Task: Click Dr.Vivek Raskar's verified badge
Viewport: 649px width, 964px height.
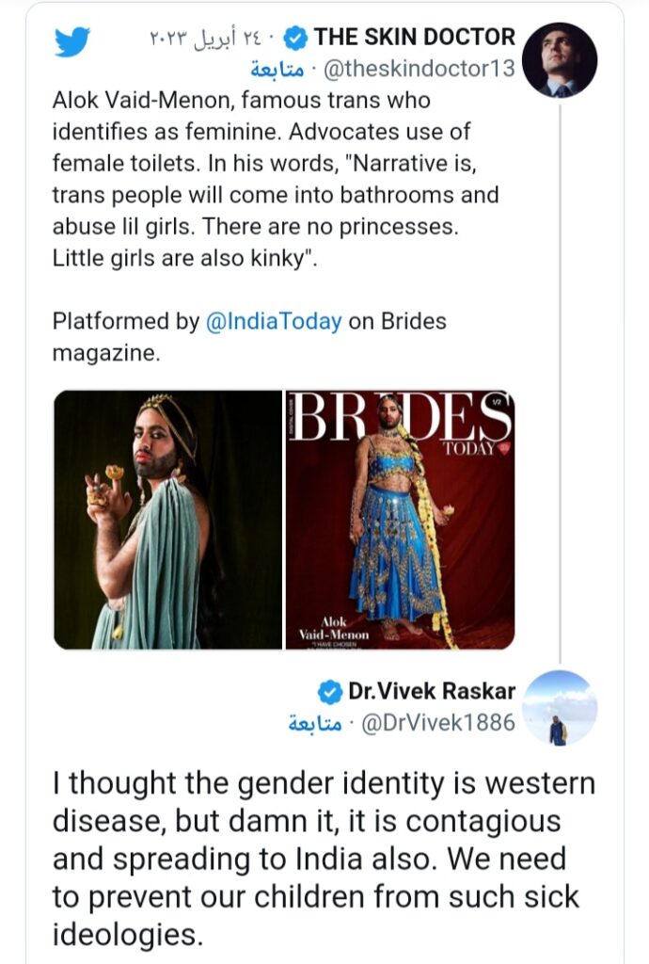Action: point(331,692)
